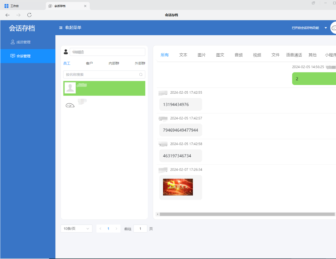Filter messages by 语音通话 tab
The image size is (336, 259).
294,55
